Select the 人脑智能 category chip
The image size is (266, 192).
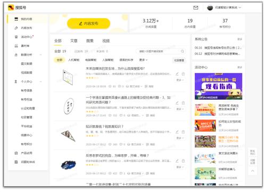click(108, 60)
